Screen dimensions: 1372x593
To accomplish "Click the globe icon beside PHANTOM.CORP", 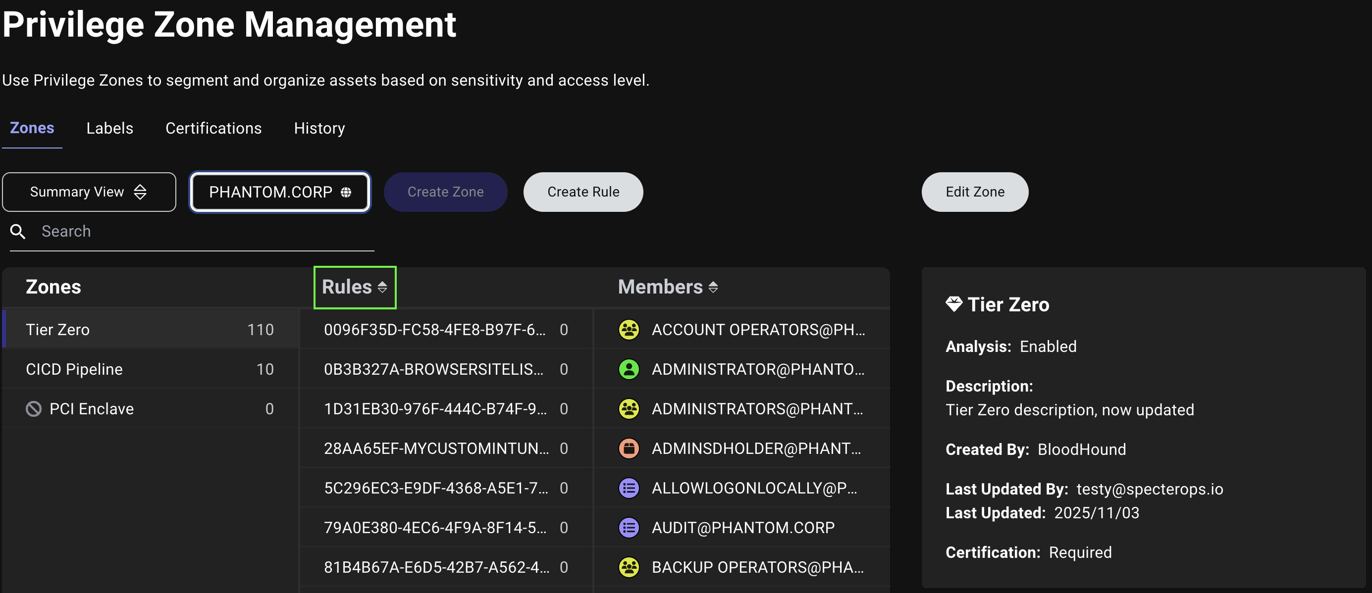I will point(347,192).
